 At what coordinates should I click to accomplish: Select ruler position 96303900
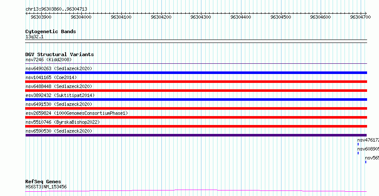pyautogui.click(x=41, y=17)
